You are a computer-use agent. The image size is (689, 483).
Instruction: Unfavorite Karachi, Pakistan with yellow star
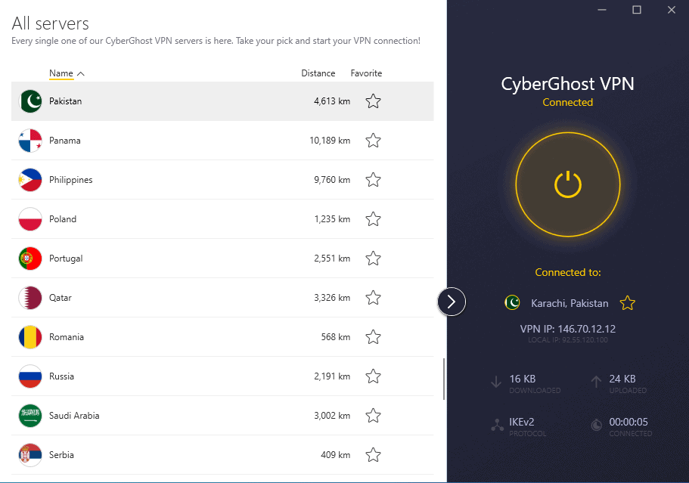pyautogui.click(x=627, y=303)
